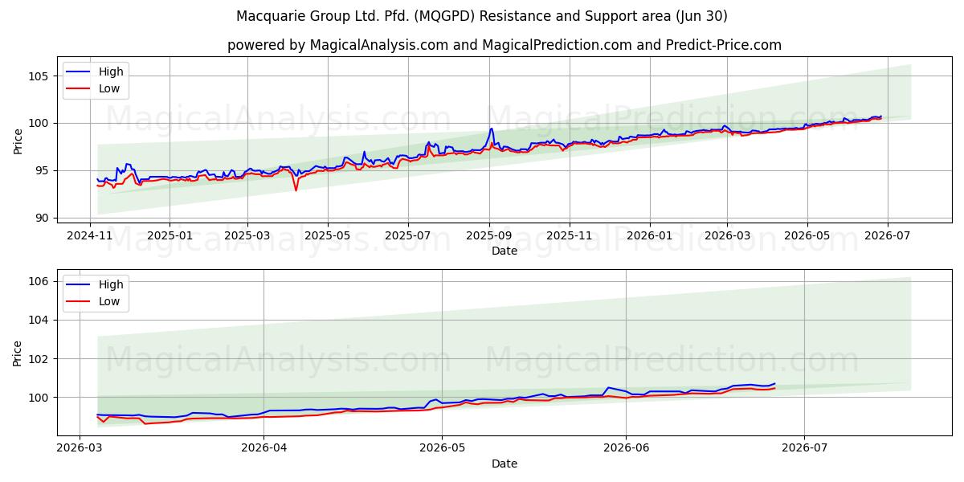The height and width of the screenshot is (482, 964).
Task: Click the '2026-04' label on the lower chart
Action: (x=264, y=449)
